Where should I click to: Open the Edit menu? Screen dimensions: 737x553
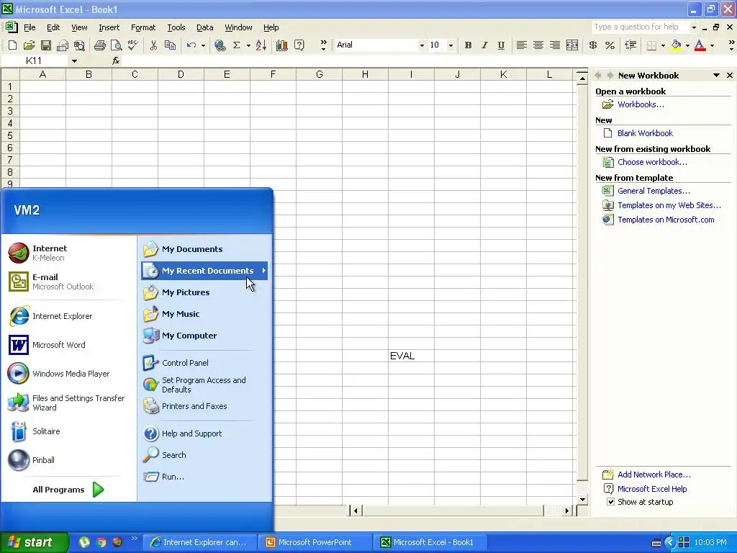53,27
